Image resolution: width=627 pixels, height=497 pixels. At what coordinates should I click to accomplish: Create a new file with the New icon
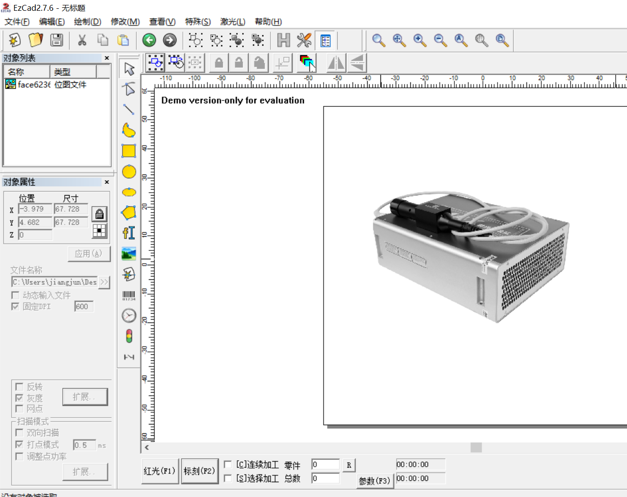[x=15, y=40]
